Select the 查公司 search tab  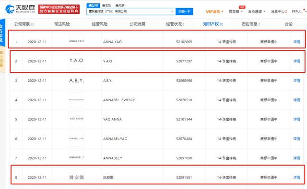[x=93, y=5]
